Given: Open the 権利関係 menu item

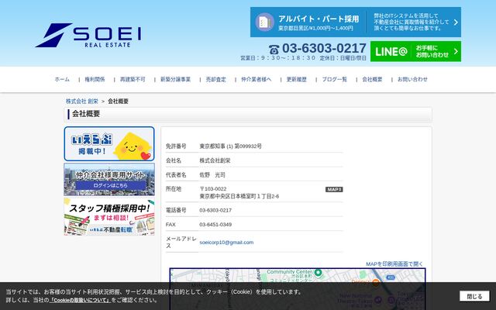Looking at the screenshot, I should pyautogui.click(x=95, y=79).
